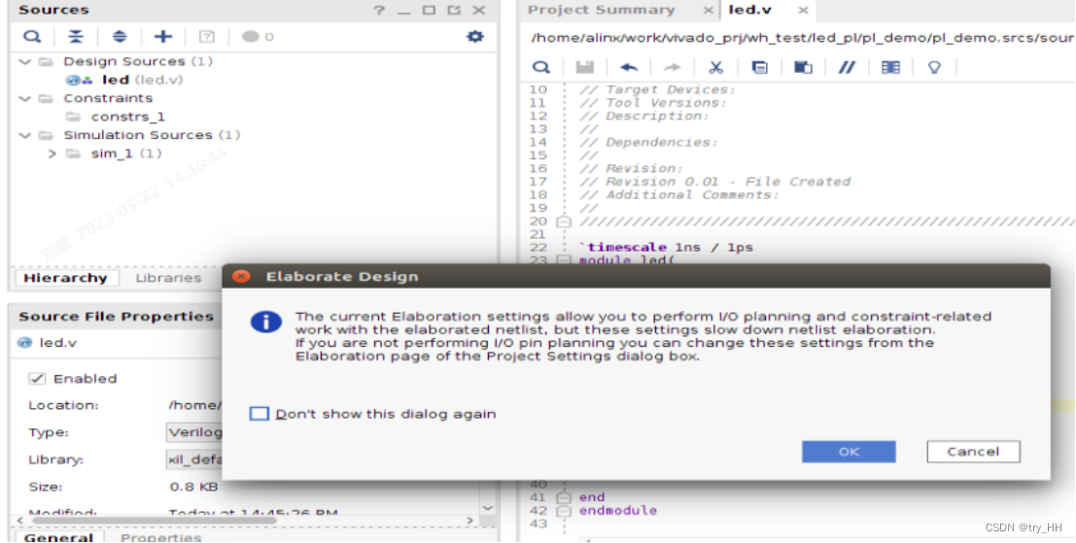Click the search icon in led.v editor
This screenshot has width=1076, height=543.
pyautogui.click(x=541, y=67)
